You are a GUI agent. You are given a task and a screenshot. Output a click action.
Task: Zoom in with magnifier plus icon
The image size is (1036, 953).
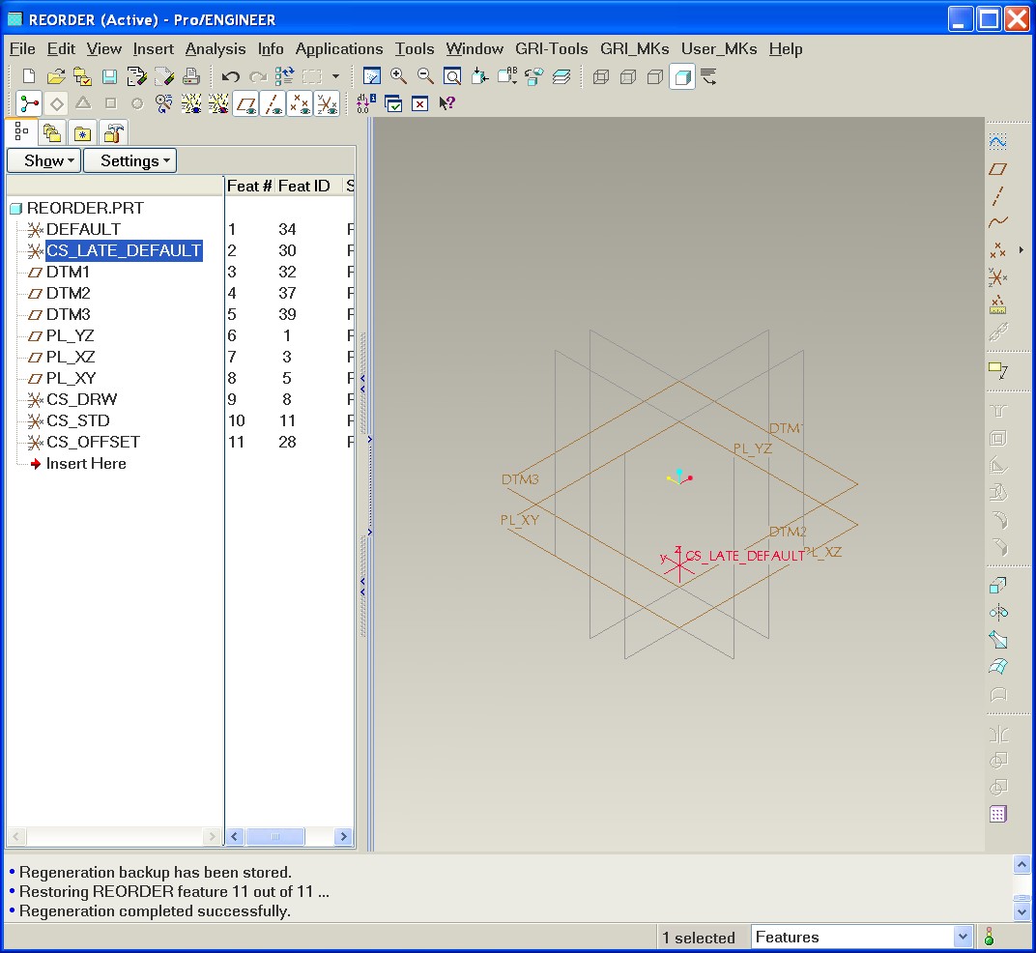click(398, 76)
